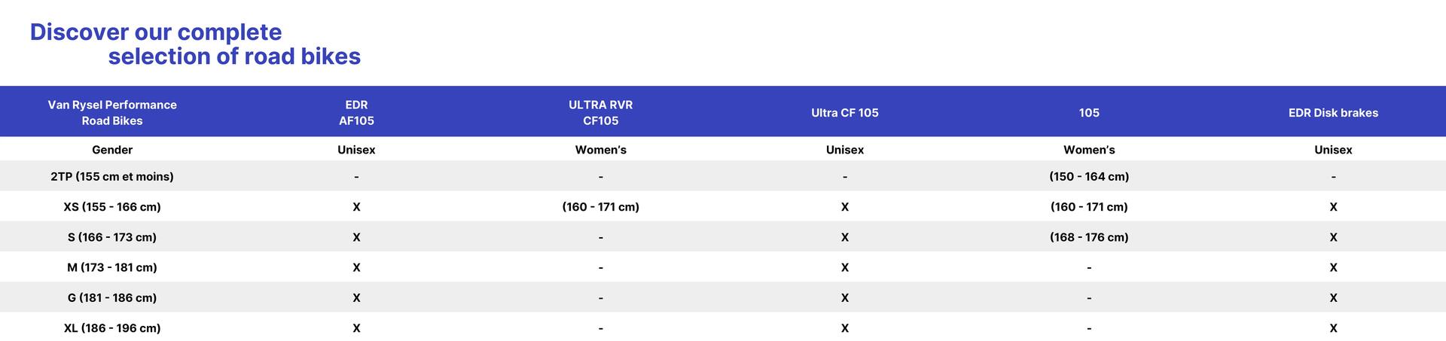Click the EDR AF105 column header
Image resolution: width=1446 pixels, height=341 pixels.
coord(356,113)
